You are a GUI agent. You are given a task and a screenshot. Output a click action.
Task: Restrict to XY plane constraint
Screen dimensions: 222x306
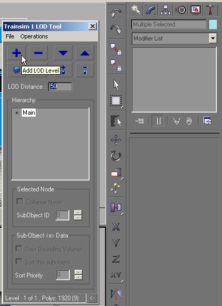point(116,275)
